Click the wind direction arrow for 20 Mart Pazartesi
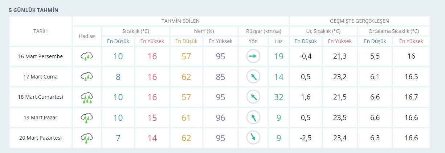This screenshot has width=445, height=153. click(253, 138)
